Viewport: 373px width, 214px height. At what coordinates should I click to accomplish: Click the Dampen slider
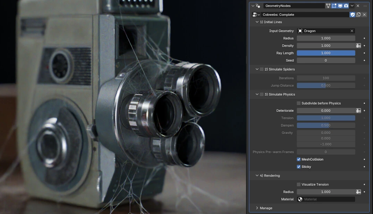click(326, 125)
